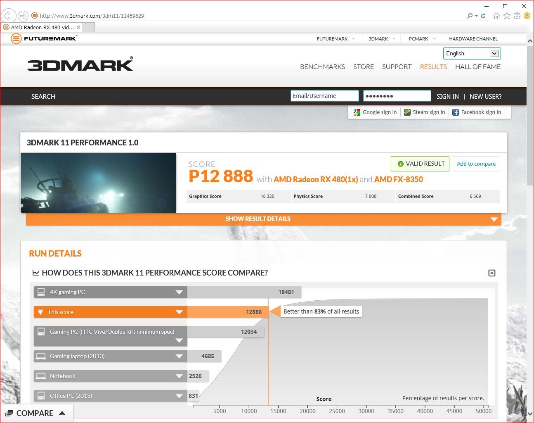Click the browser back arrow button

pyautogui.click(x=9, y=16)
